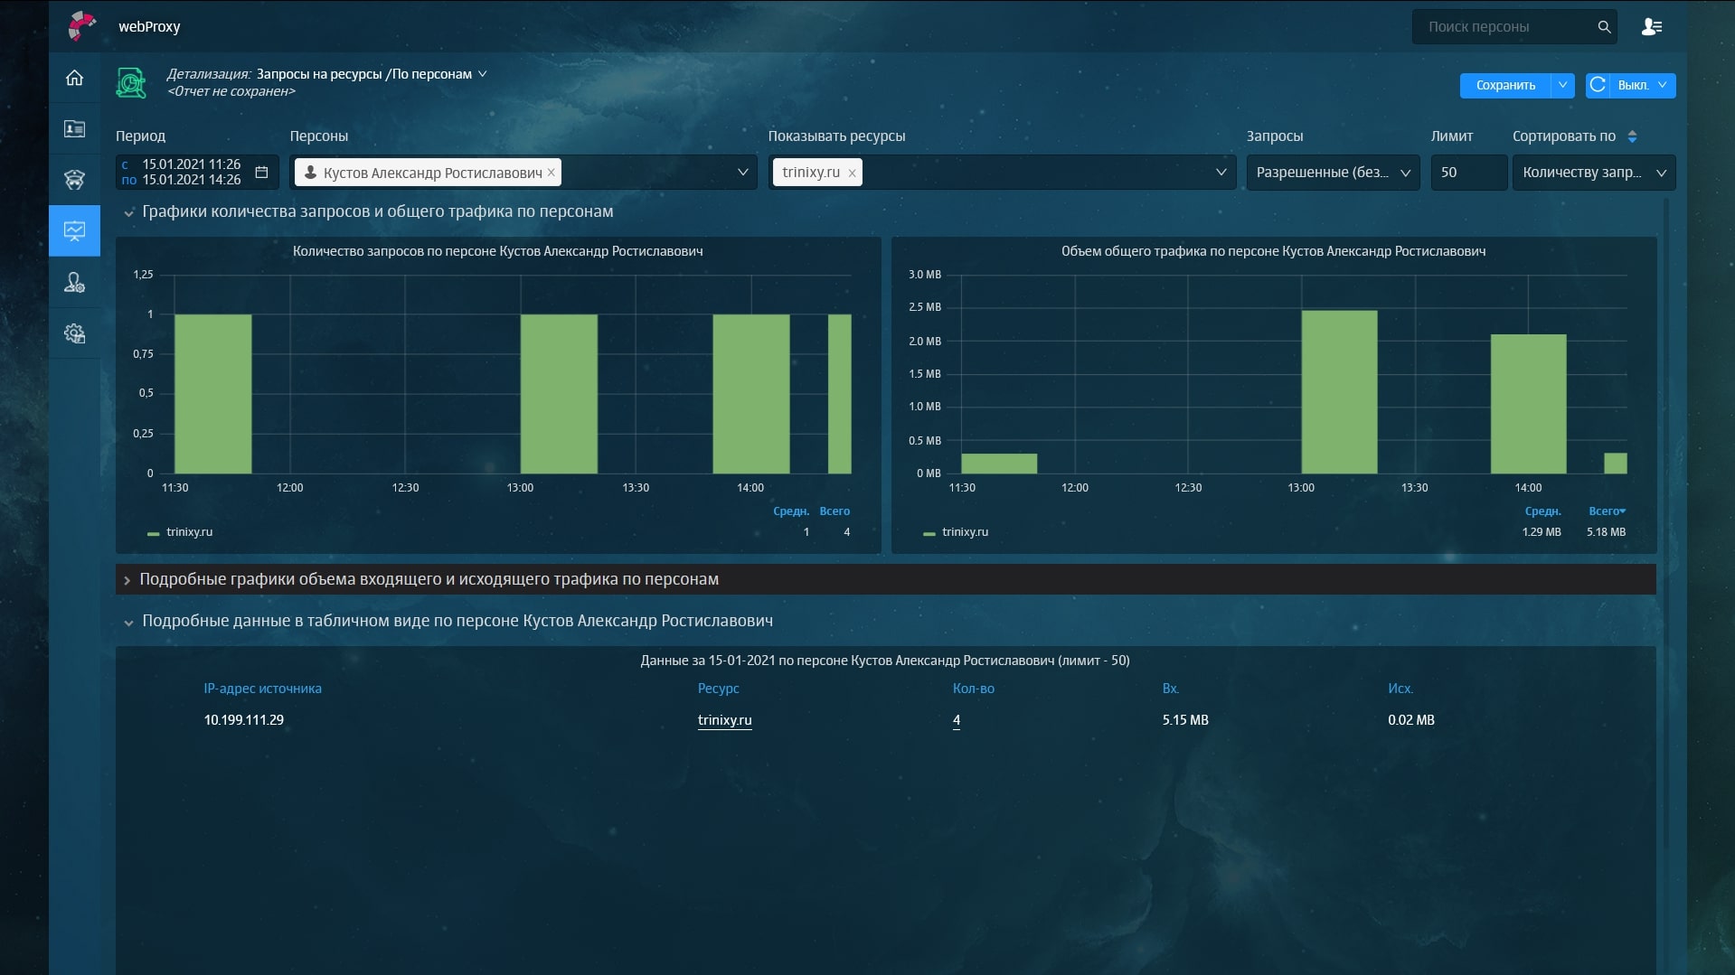
Task: Sort traffic legend by Всего column
Action: [1606, 511]
